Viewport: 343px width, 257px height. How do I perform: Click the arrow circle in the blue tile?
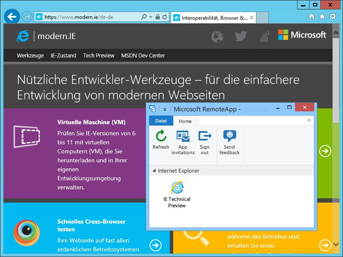point(156,245)
